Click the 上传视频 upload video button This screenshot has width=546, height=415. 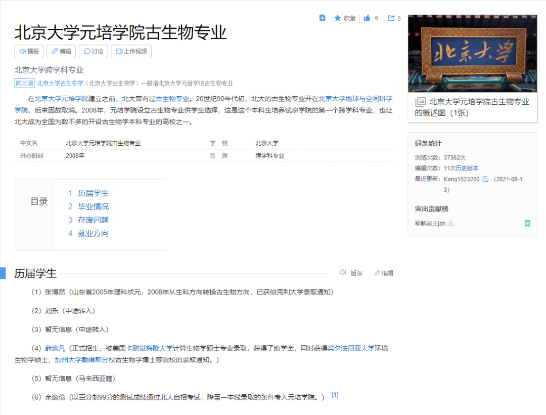(x=131, y=51)
